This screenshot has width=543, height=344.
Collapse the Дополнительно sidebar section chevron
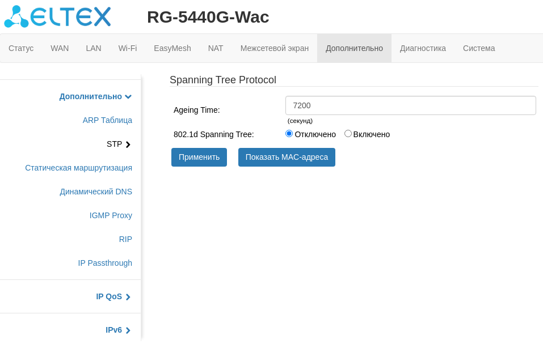[128, 97]
